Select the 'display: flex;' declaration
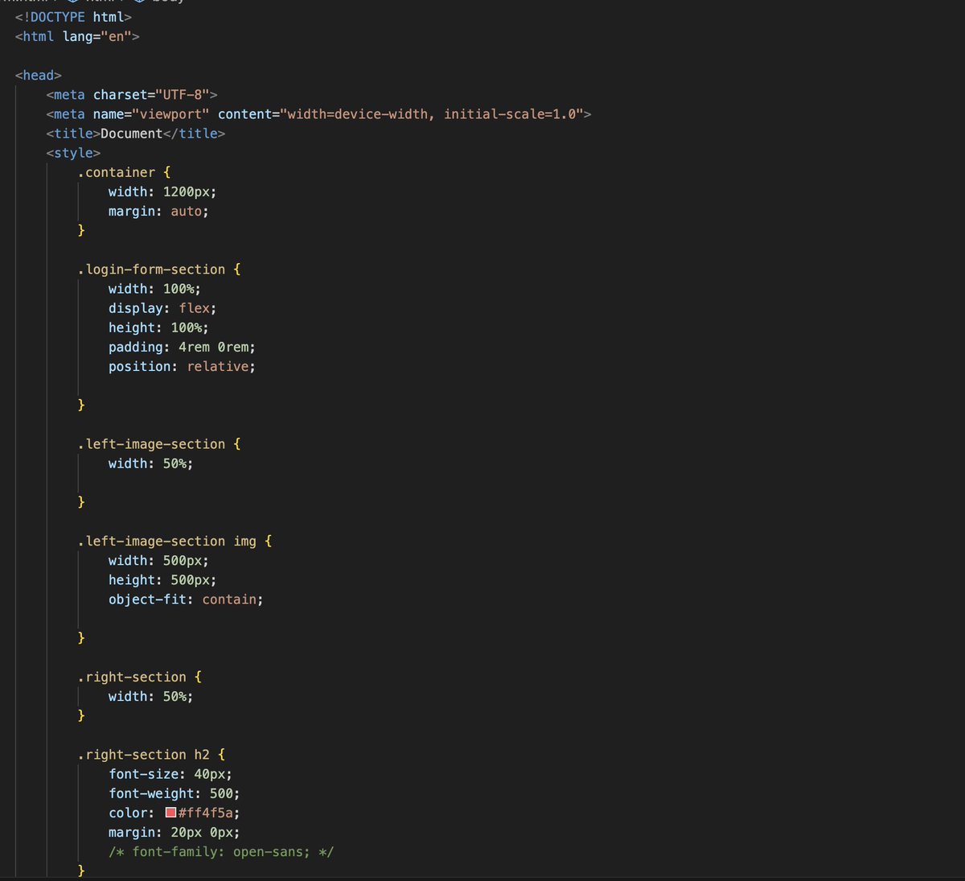This screenshot has width=965, height=881. pyautogui.click(x=162, y=308)
